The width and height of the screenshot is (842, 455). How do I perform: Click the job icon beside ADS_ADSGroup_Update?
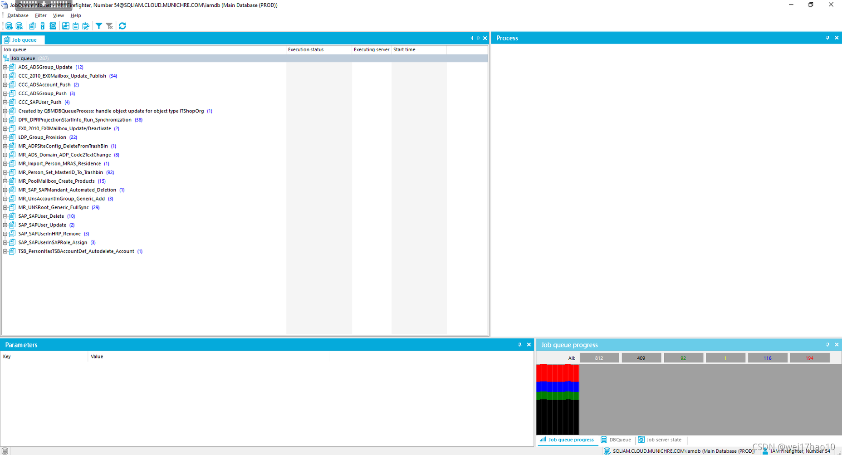point(12,67)
